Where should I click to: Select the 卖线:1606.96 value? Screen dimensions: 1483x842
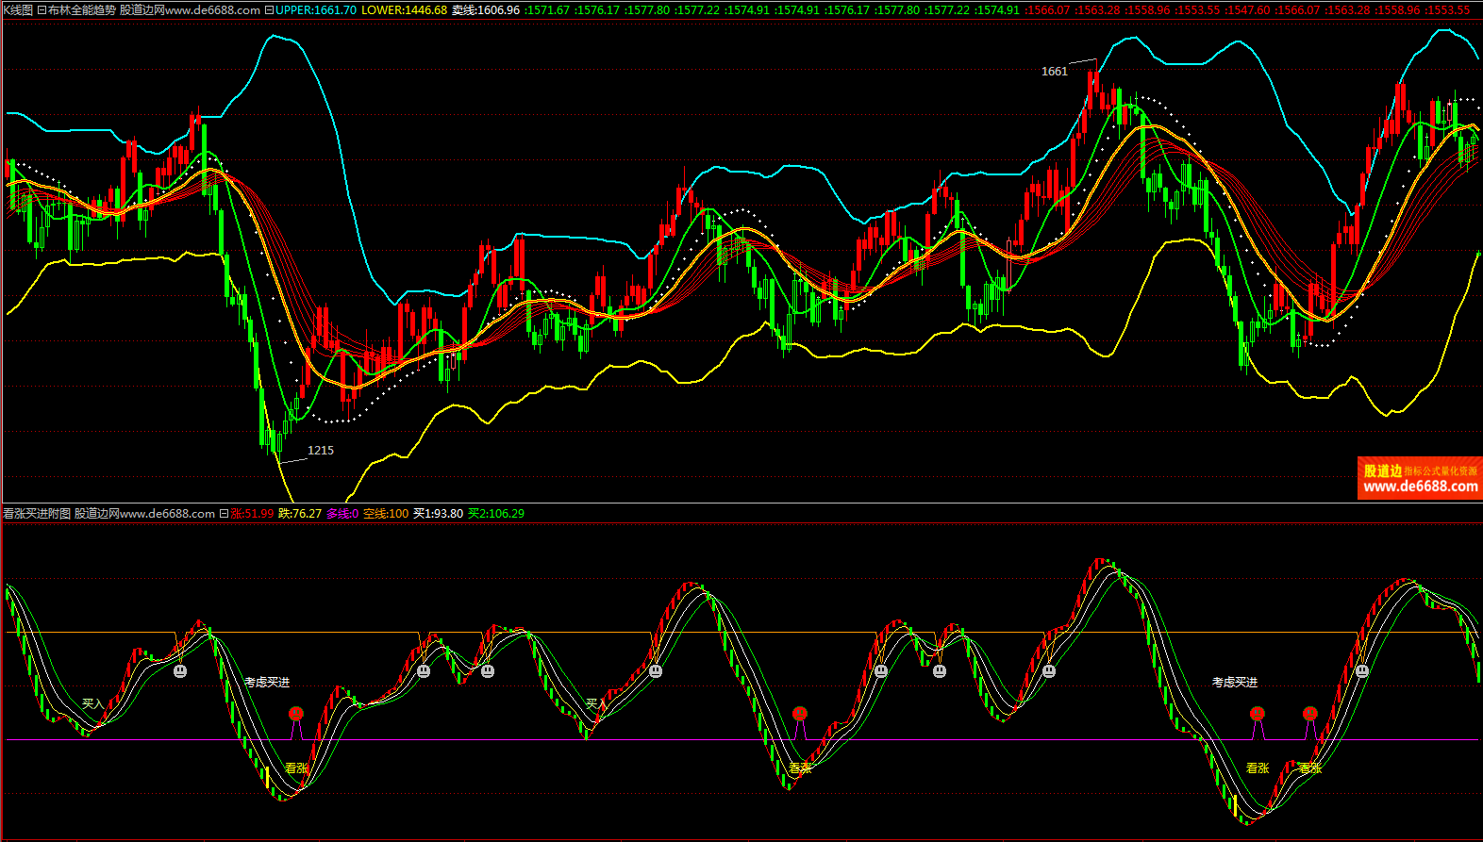[x=485, y=10]
